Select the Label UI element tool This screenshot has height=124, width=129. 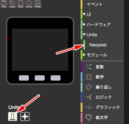point(12,4)
